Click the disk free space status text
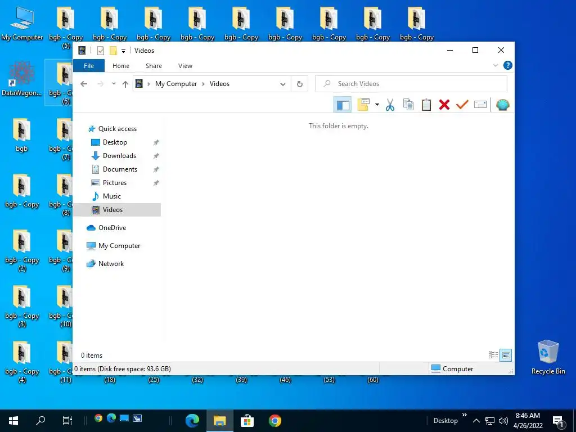 pos(123,369)
